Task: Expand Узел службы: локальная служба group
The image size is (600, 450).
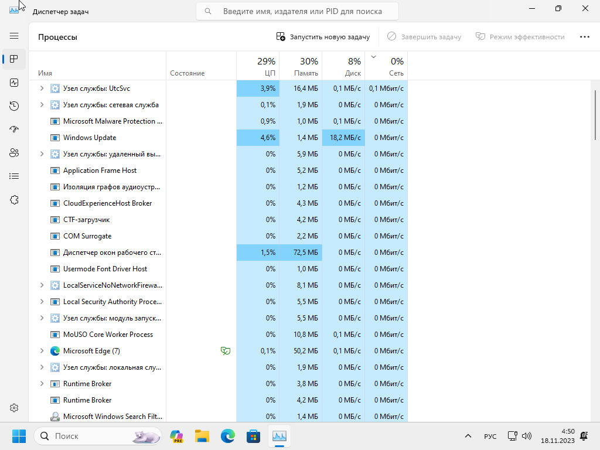Action: coord(42,367)
